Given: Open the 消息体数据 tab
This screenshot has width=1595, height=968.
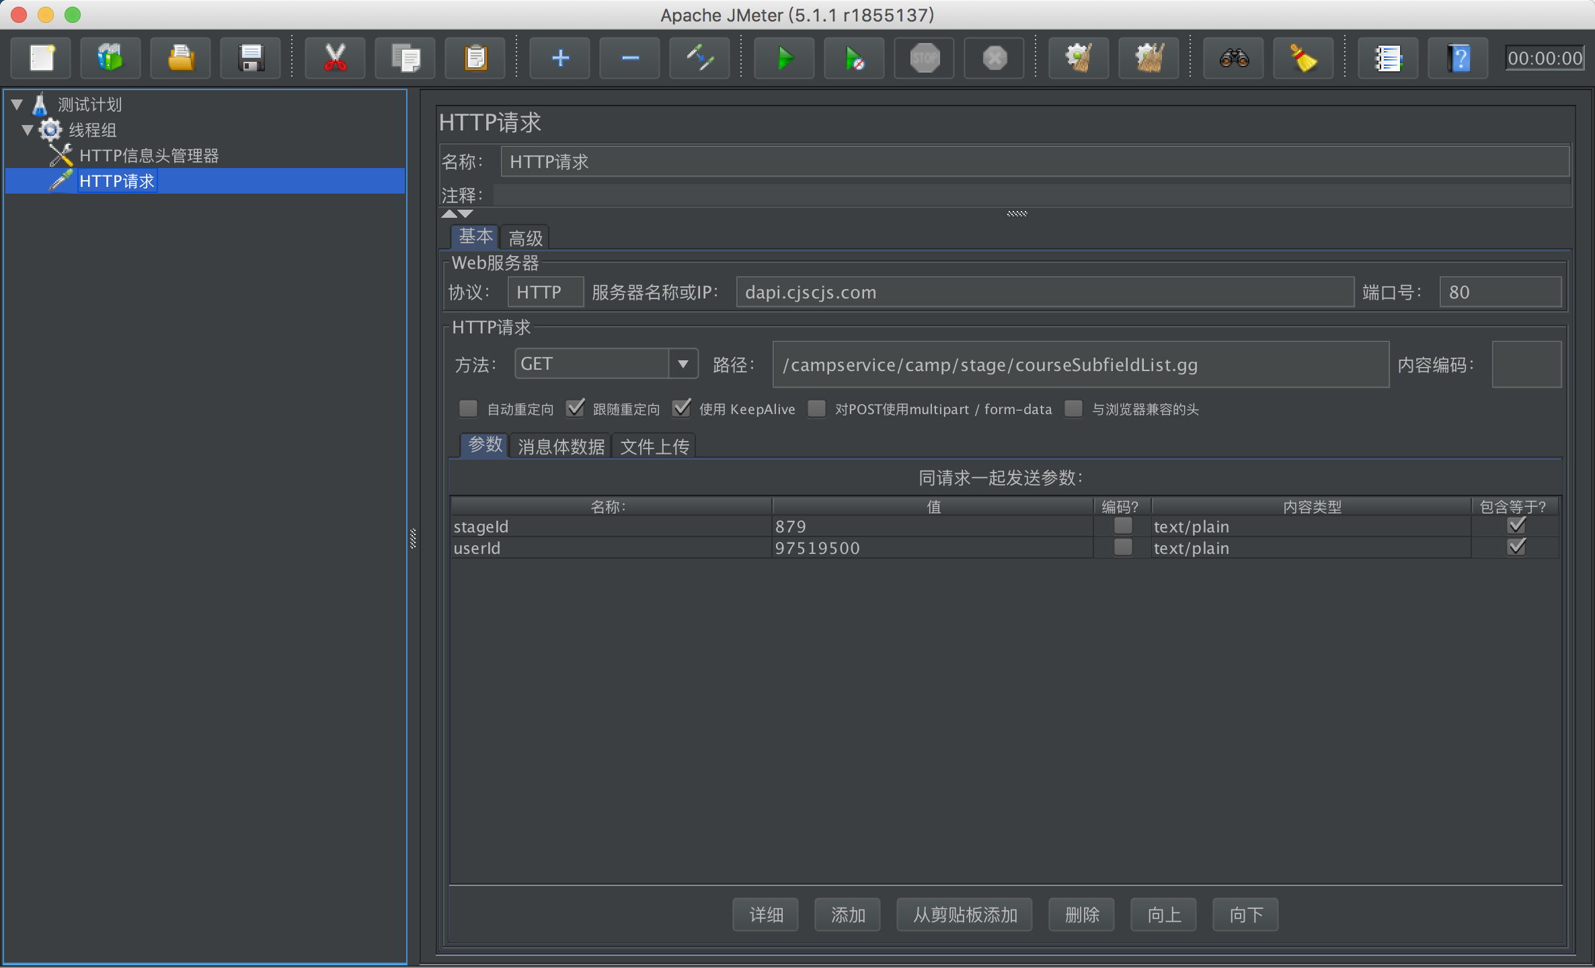Looking at the screenshot, I should (x=561, y=446).
